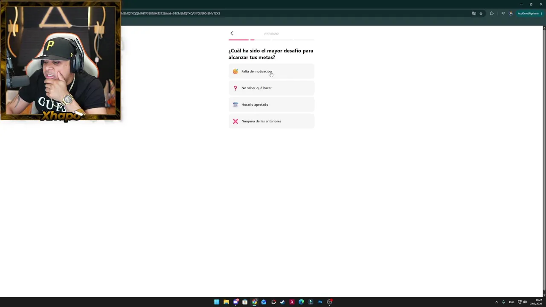Screen dimensions: 546x307
Task: Open the browser extensions puzzle icon
Action: tap(491, 13)
